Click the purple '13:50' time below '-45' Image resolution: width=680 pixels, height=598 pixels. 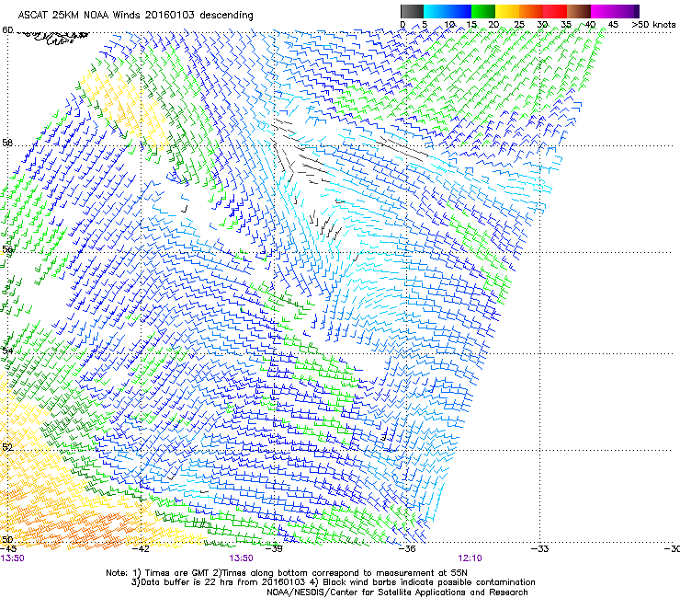(12, 558)
